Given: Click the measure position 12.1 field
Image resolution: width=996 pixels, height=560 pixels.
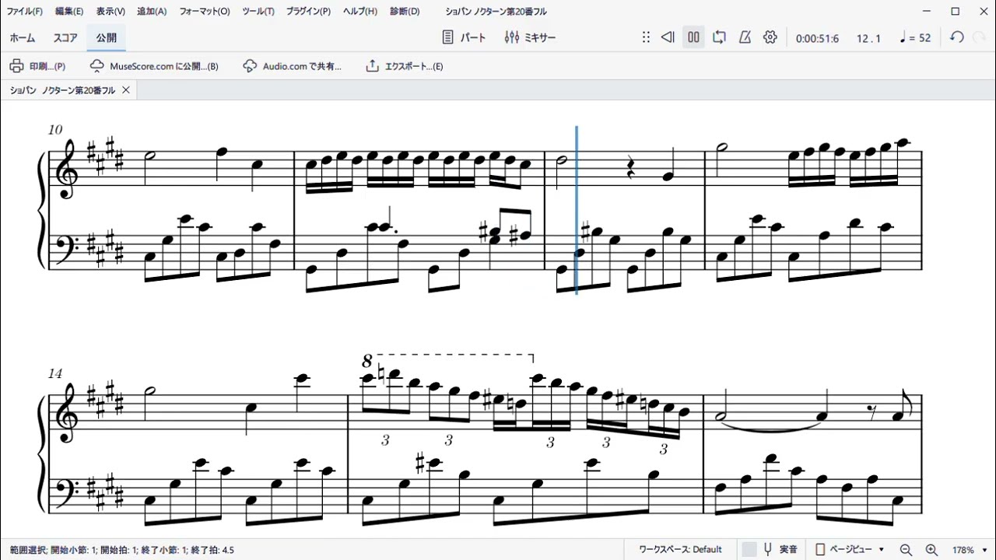Looking at the screenshot, I should click(x=868, y=38).
